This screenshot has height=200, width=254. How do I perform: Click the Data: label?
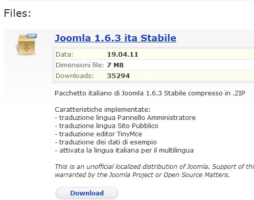coord(64,55)
